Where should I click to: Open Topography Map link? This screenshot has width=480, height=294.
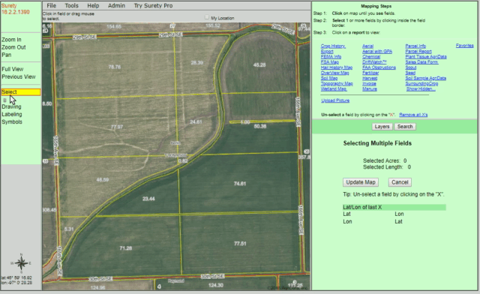(337, 83)
